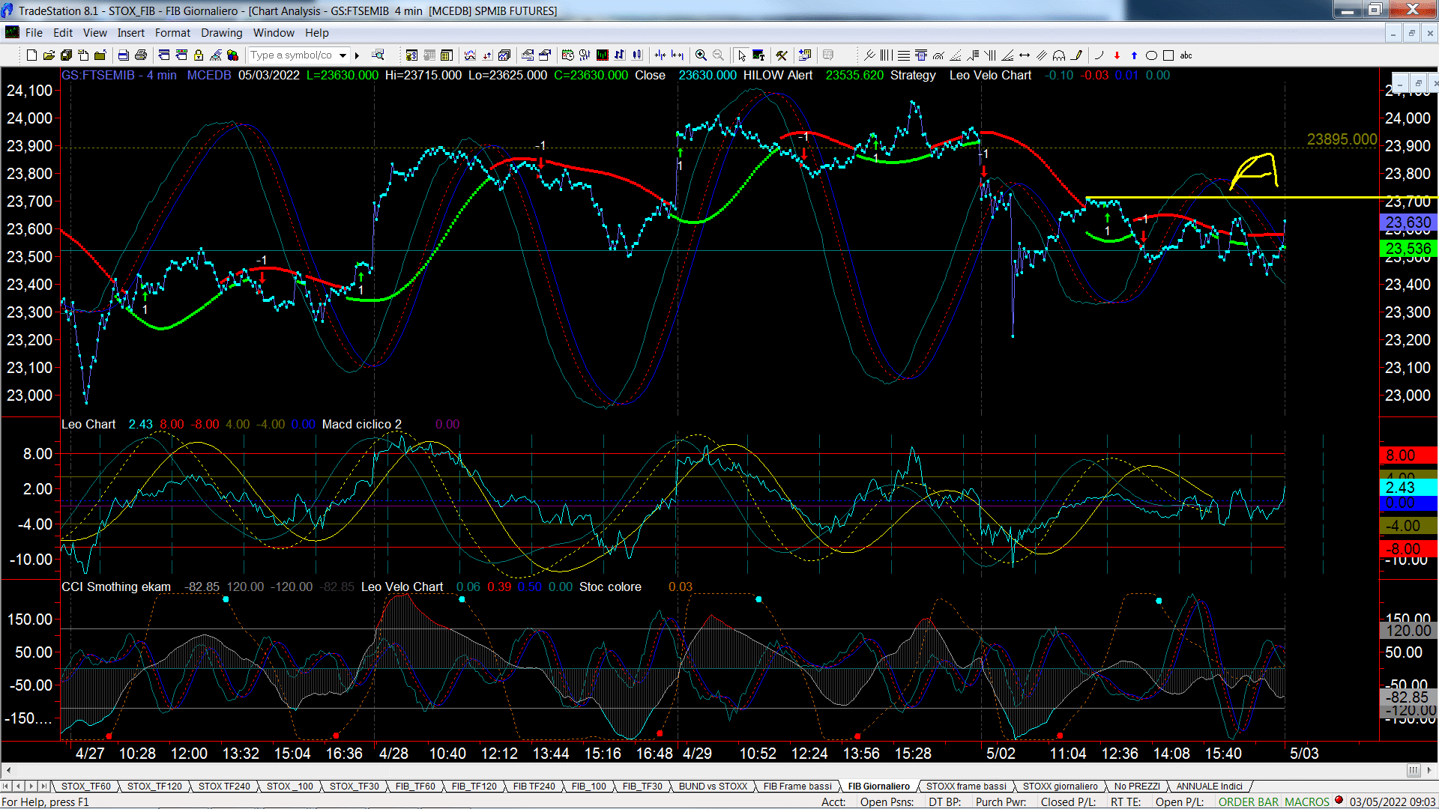Image resolution: width=1439 pixels, height=809 pixels.
Task: Switch to the ANNUALE Indici tab
Action: coord(1209,787)
